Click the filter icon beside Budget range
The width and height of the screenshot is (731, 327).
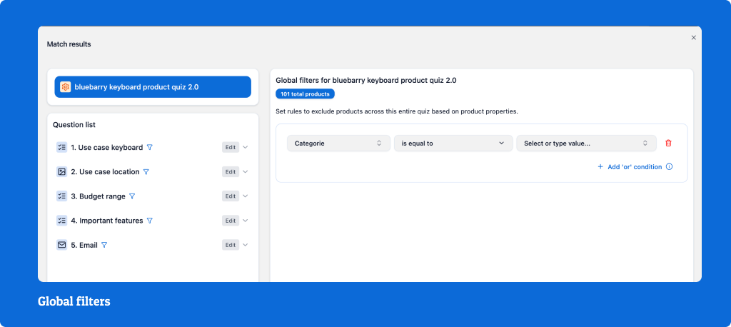pyautogui.click(x=131, y=196)
